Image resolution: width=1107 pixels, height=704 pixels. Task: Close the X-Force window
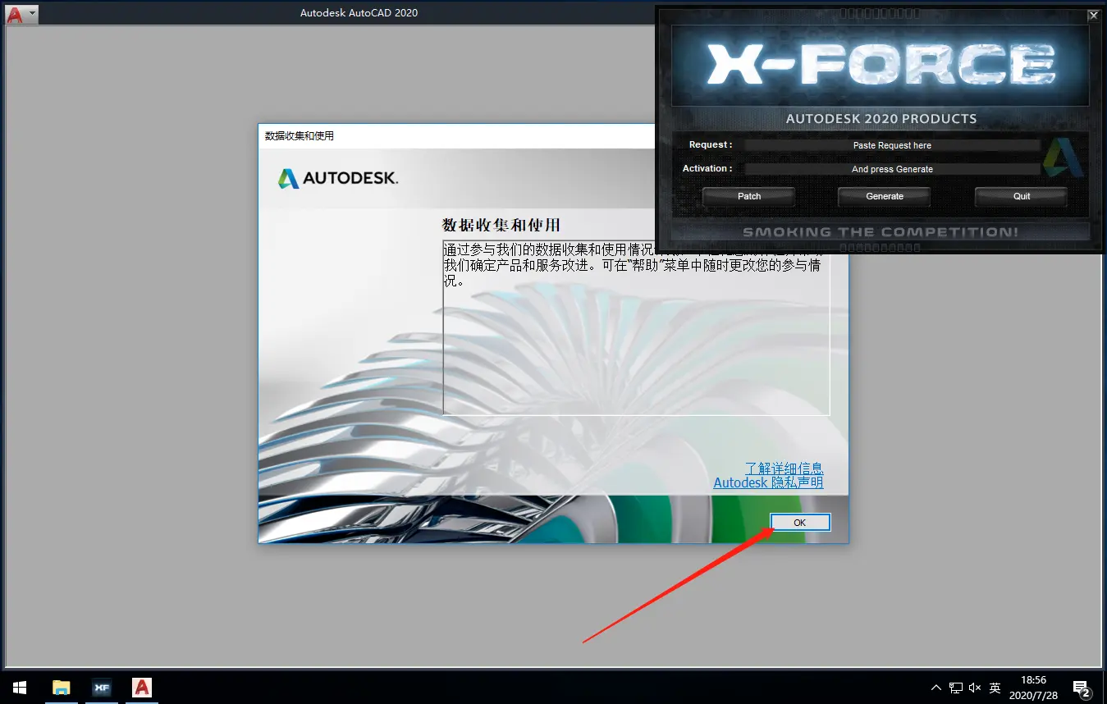click(x=1092, y=15)
